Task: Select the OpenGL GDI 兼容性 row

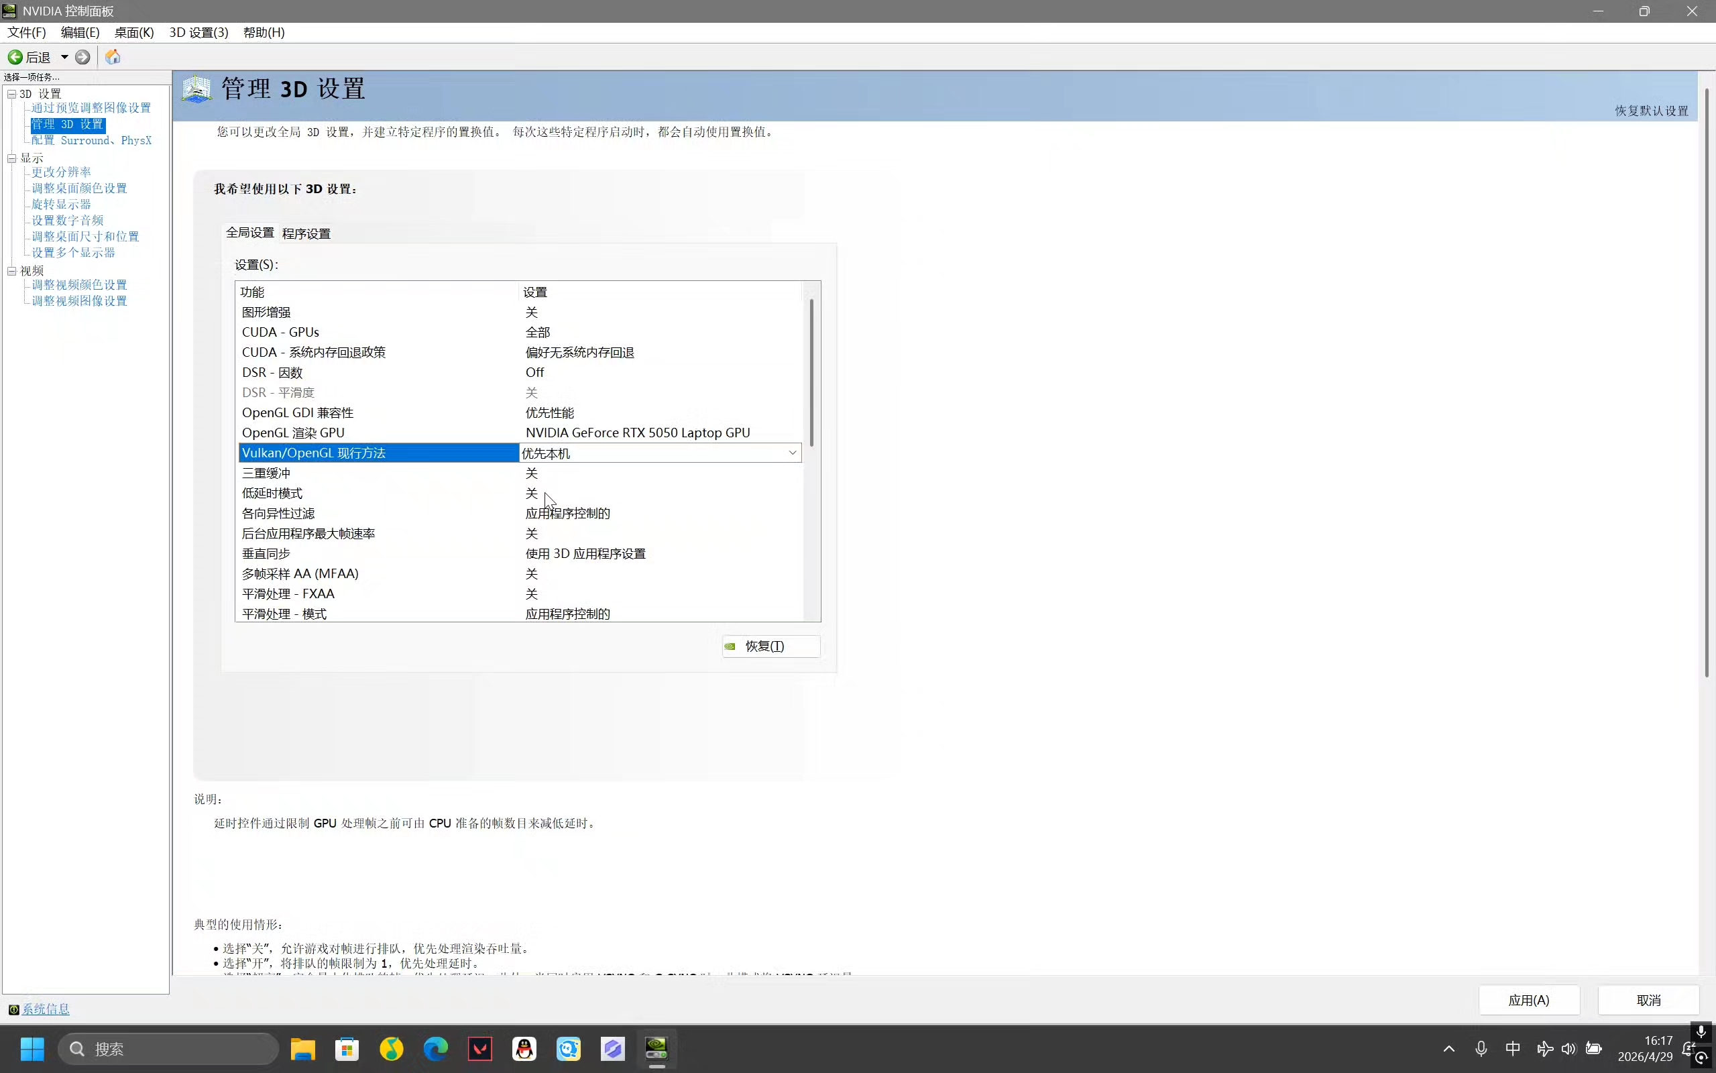Action: [x=520, y=413]
